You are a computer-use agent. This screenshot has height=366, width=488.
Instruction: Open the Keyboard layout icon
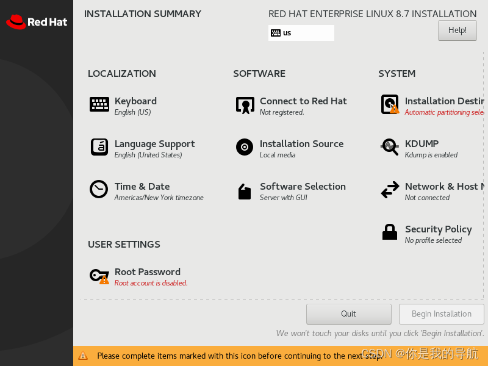(99, 104)
